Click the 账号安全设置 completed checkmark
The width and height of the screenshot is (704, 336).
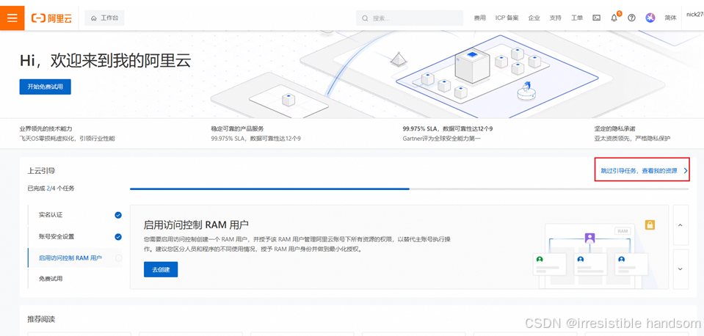pyautogui.click(x=118, y=236)
